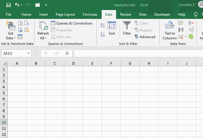The image size is (203, 138).
Task: Switch to the Home tab
Action: (27, 14)
